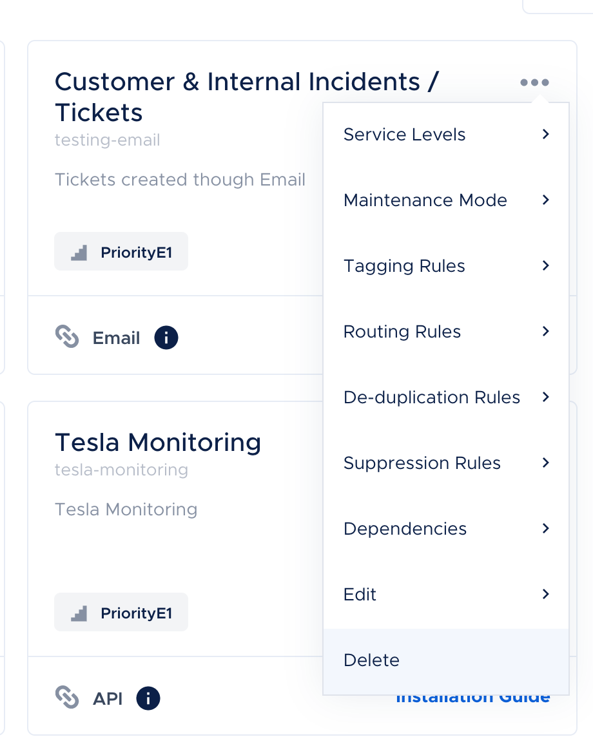Expand the Service Levels submenu arrow

545,134
